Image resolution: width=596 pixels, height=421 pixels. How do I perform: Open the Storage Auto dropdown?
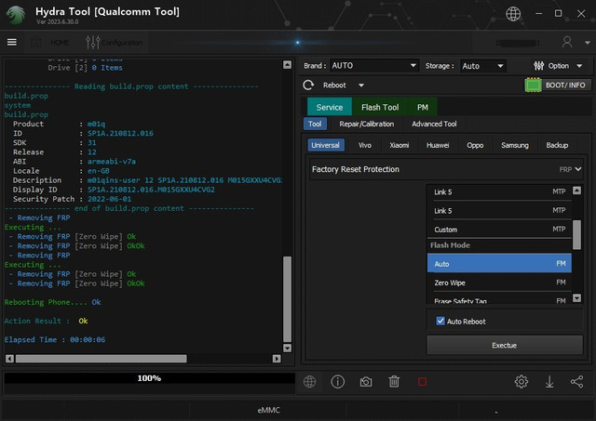coord(483,66)
